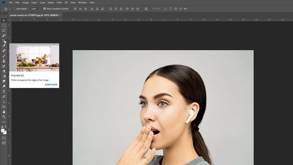The width and height of the screenshot is (293, 165).
Task: Open the Select menu
Action: click(51, 3)
